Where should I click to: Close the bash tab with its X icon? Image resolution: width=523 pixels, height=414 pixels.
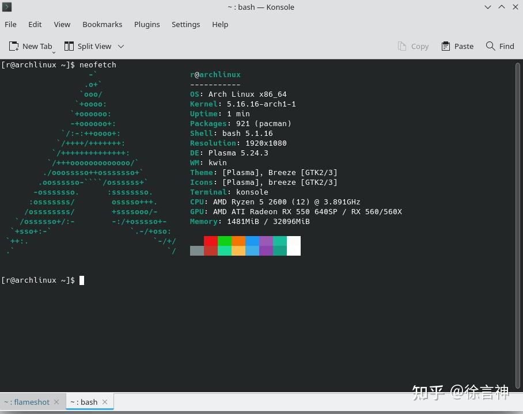104,402
